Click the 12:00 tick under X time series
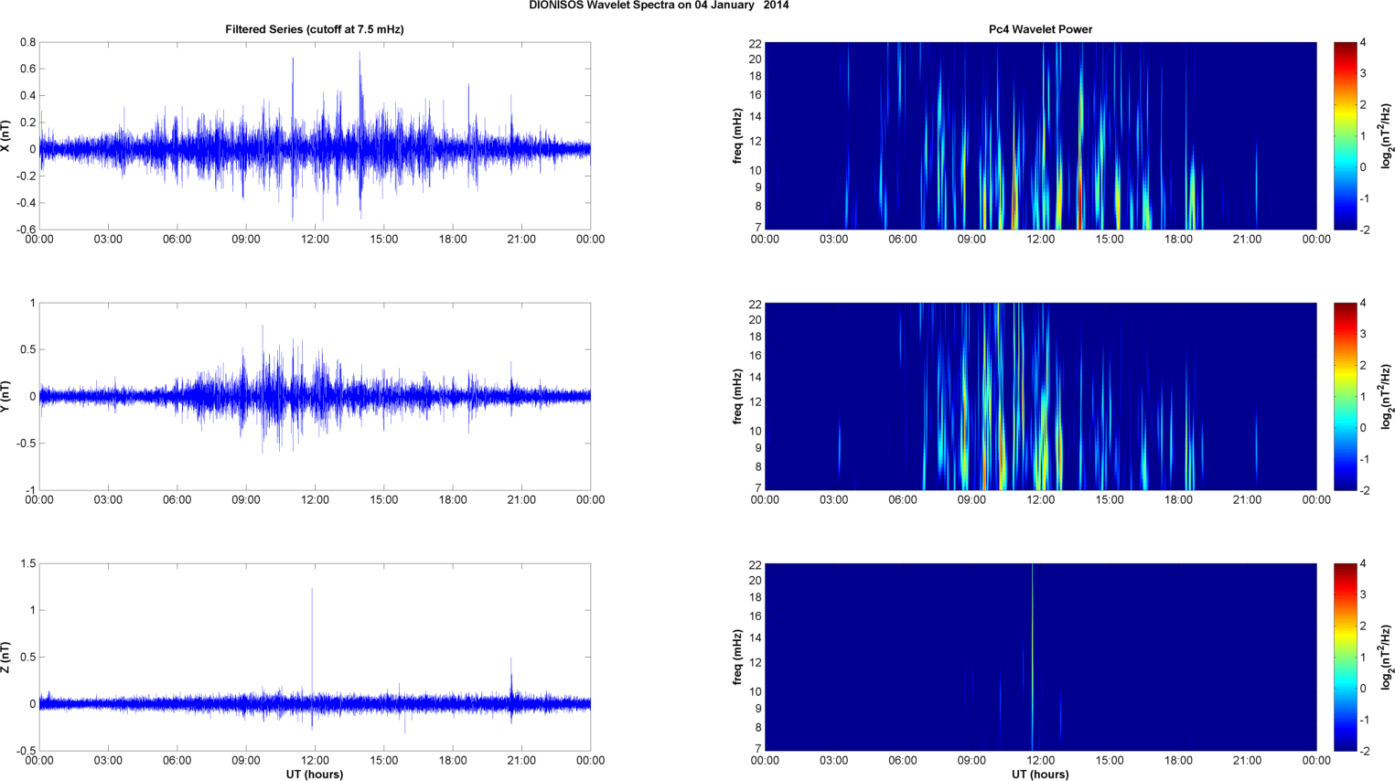 [x=315, y=240]
